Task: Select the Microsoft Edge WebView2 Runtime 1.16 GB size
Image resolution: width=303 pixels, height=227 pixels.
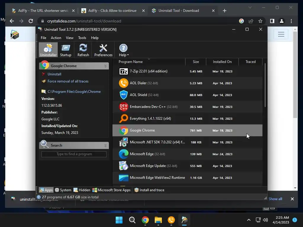Action: 196,178
